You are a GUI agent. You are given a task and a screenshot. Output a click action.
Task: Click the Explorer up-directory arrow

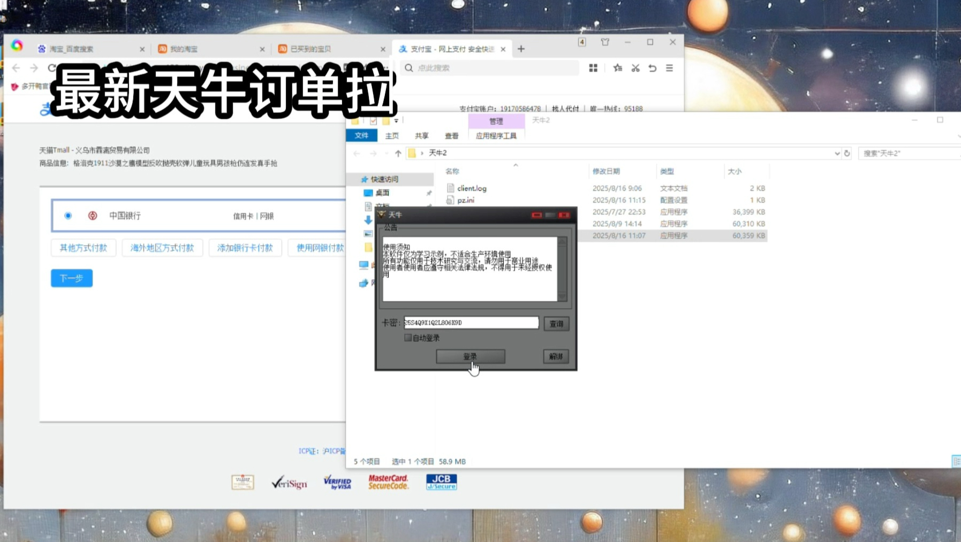click(398, 153)
